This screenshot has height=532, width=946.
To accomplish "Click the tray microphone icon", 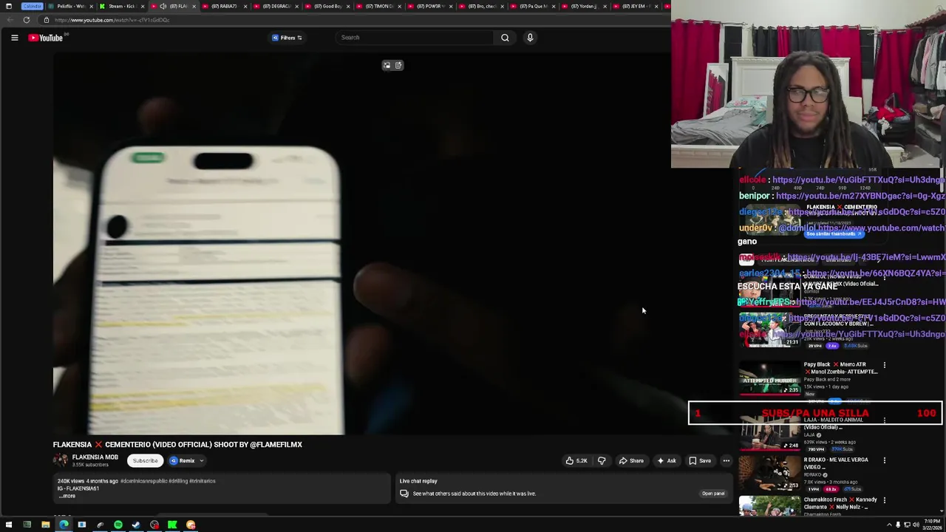I will coord(898,525).
